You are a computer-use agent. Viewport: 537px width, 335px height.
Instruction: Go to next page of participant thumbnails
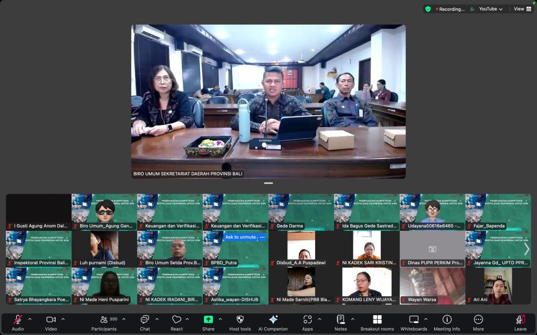pyautogui.click(x=527, y=249)
